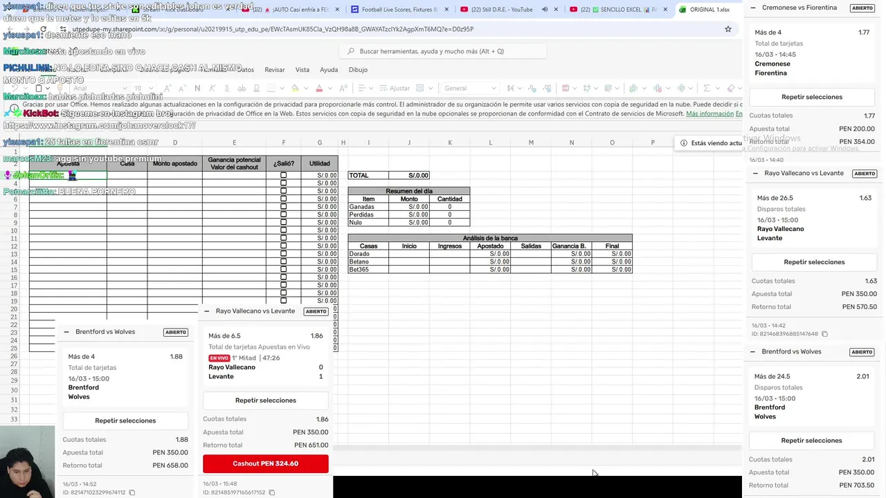The width and height of the screenshot is (886, 498).
Task: Click the delete cells icon
Action: [658, 88]
